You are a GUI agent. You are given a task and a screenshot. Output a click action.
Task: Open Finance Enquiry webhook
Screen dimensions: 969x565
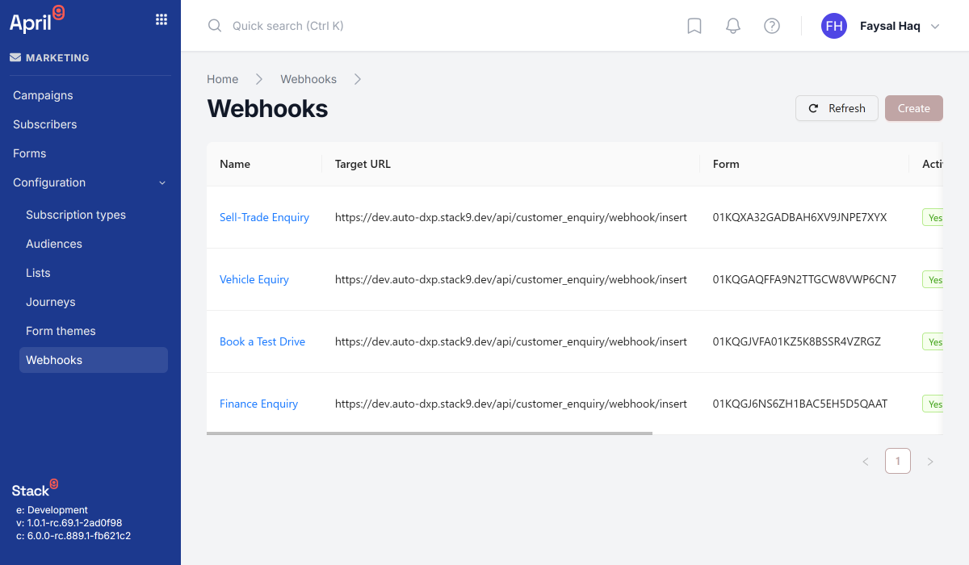tap(258, 404)
